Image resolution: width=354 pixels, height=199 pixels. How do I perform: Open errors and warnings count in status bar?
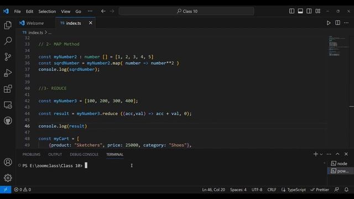22,190
